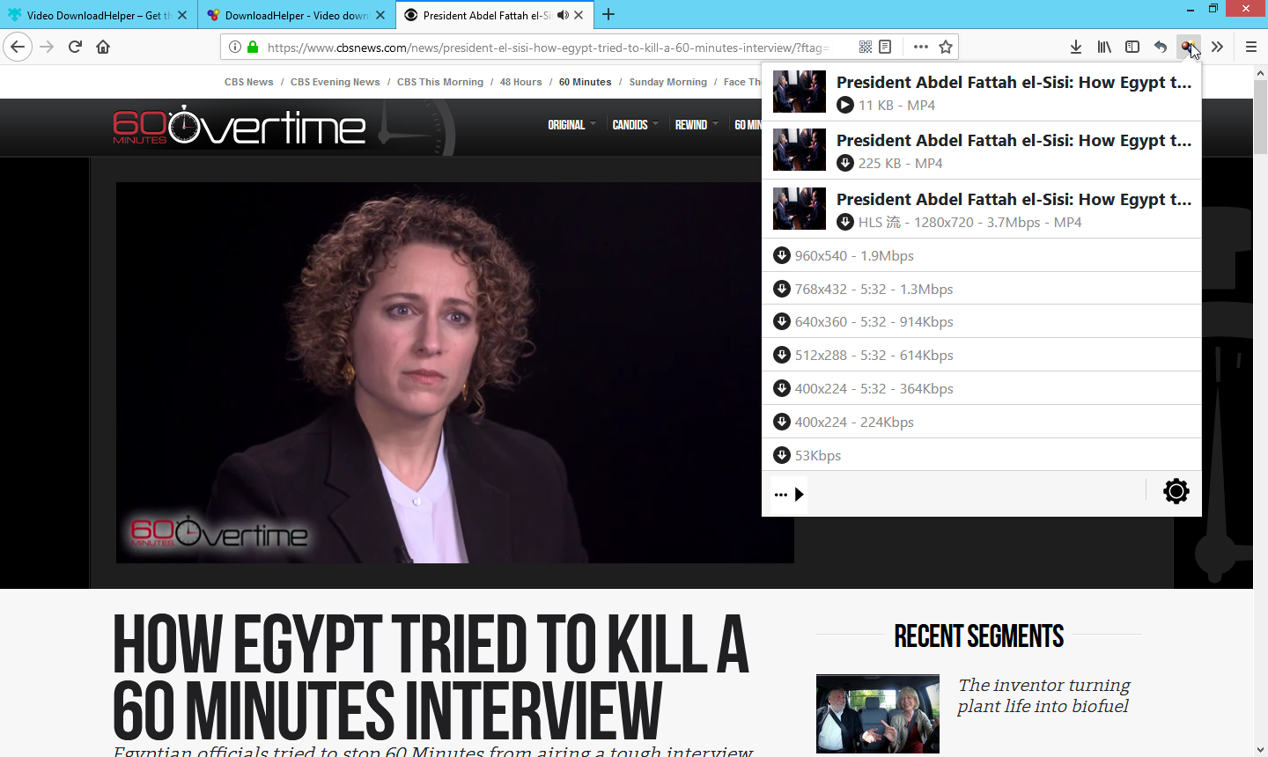Click the 60 Minutes Overtime logo in header

(240, 126)
